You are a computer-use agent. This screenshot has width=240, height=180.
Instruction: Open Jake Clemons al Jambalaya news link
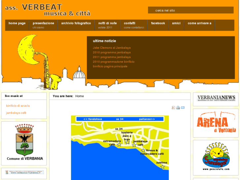click(x=112, y=48)
